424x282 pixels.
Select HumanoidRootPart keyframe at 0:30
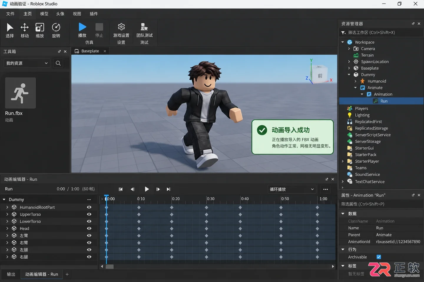(206, 207)
